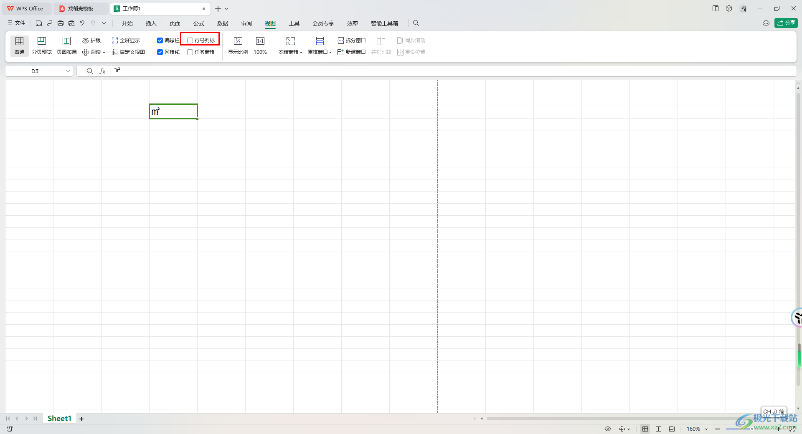Switch to the 公式 tab
Viewport: 802px width, 434px height.
[199, 23]
